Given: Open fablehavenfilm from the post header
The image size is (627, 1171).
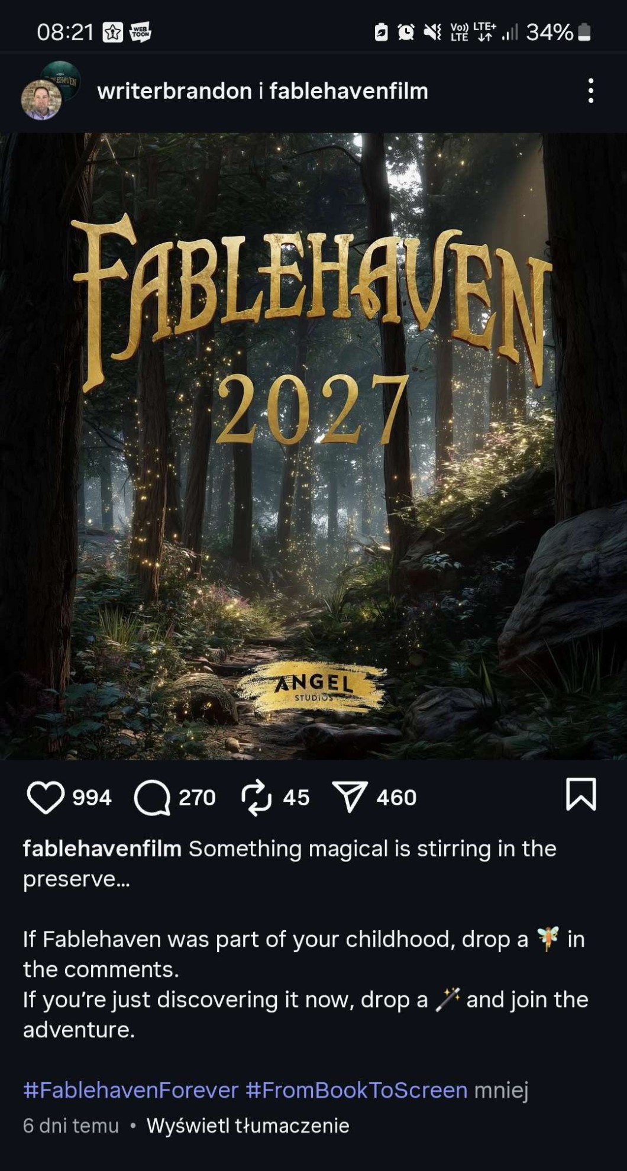Looking at the screenshot, I should tap(348, 91).
